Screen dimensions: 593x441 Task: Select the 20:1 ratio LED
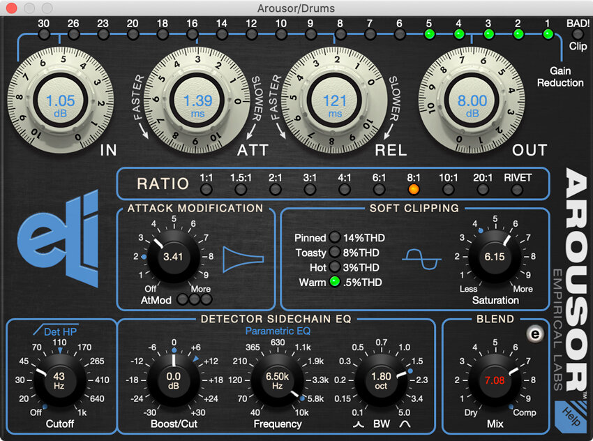(x=483, y=190)
